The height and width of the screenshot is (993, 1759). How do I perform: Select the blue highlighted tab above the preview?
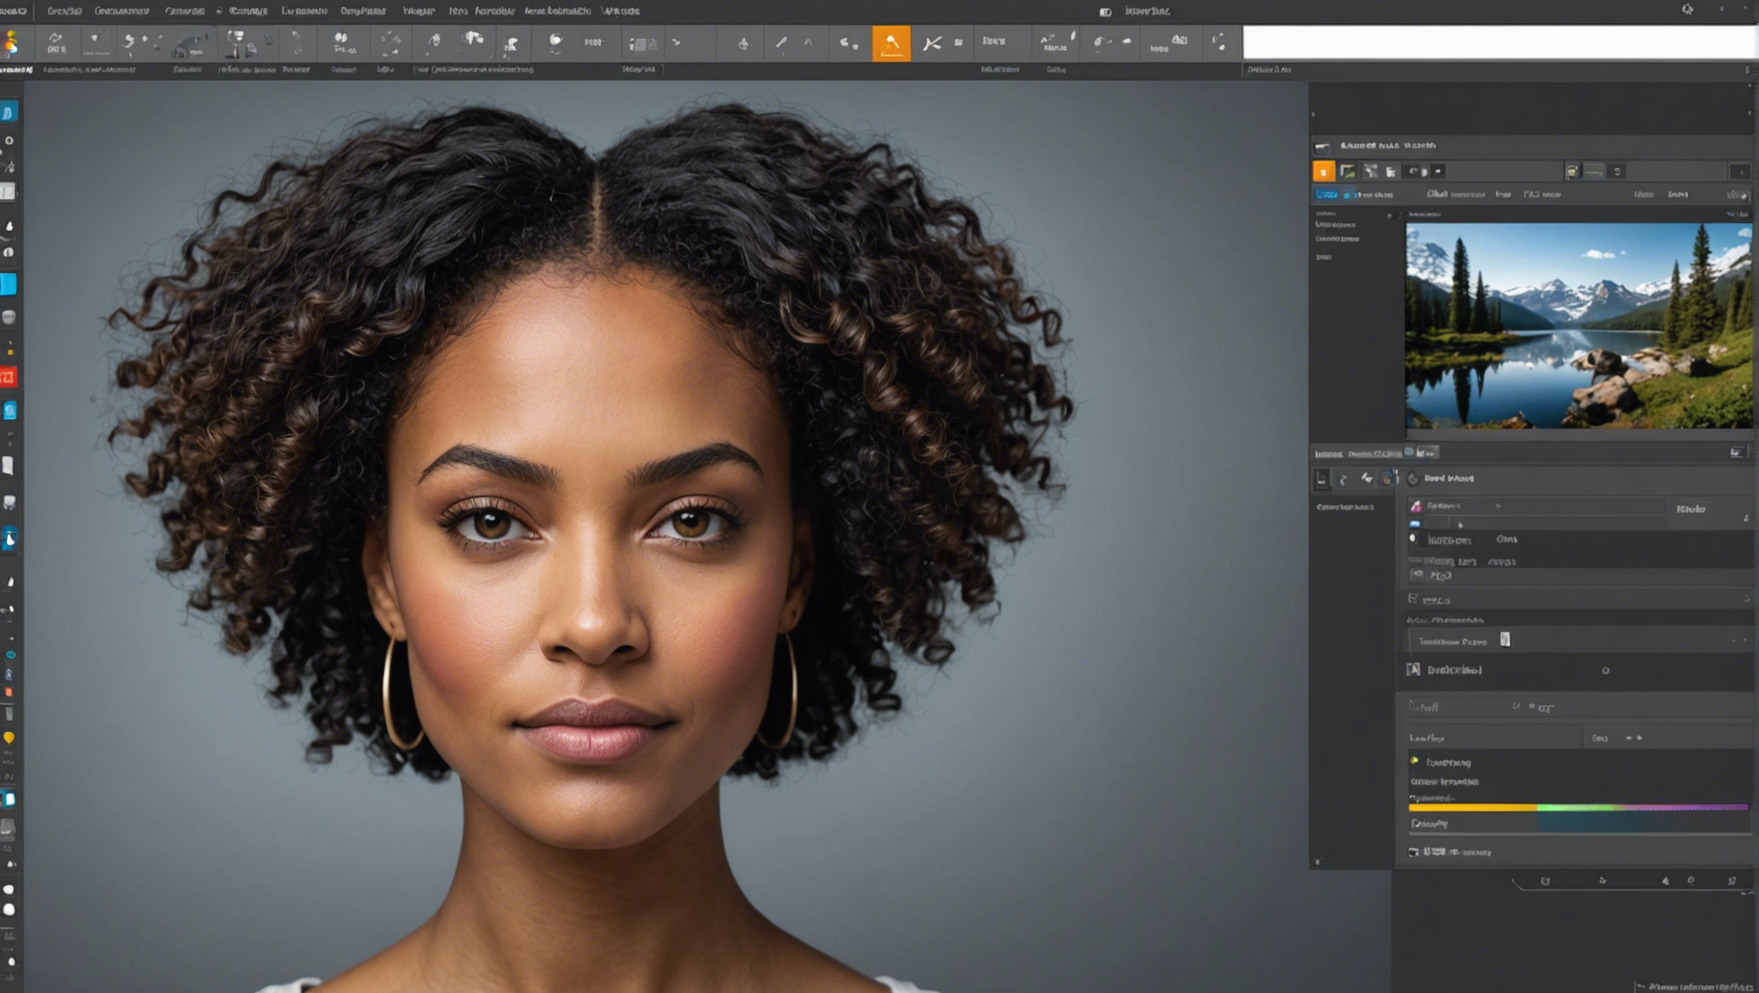pos(1326,195)
